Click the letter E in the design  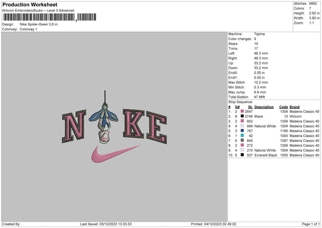[157, 127]
